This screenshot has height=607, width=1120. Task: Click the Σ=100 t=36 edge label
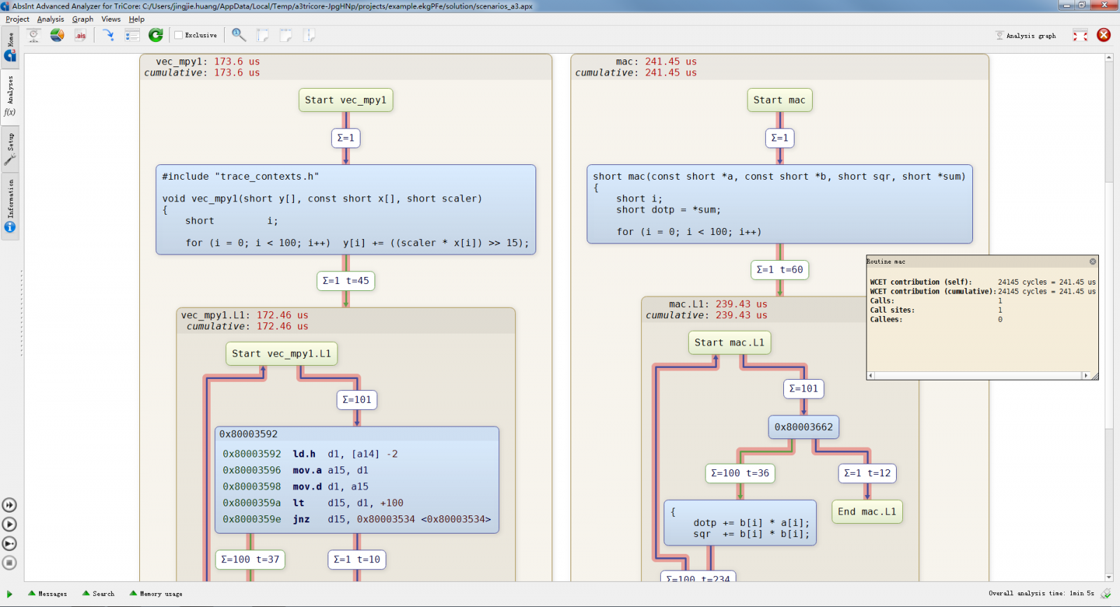pyautogui.click(x=740, y=473)
